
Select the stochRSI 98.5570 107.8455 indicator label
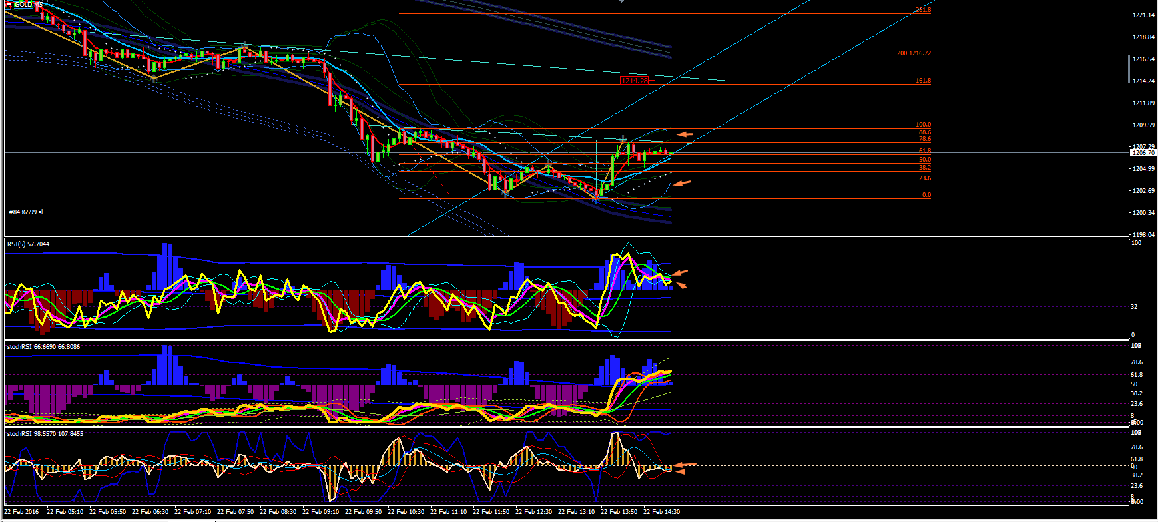point(45,434)
